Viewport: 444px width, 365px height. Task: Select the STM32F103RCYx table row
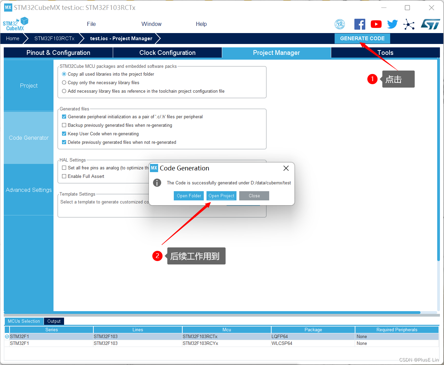[221, 343]
